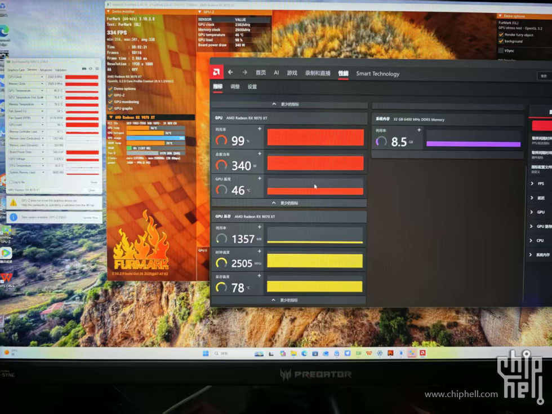This screenshot has width=552, height=414.
Task: Switch to the 游戏 tab in AMD Software
Action: pos(292,73)
